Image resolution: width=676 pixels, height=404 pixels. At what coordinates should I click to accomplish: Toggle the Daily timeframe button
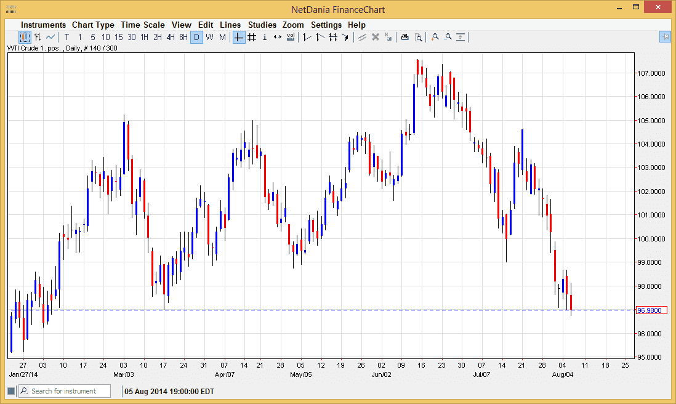196,37
